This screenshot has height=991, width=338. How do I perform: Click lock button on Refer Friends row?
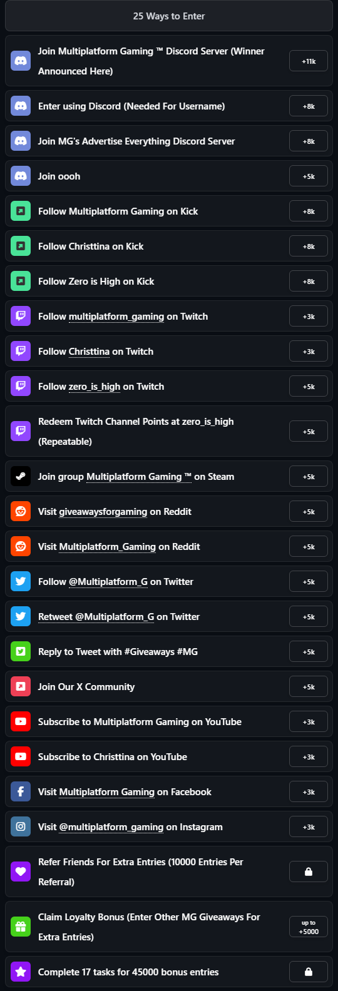[x=309, y=872]
